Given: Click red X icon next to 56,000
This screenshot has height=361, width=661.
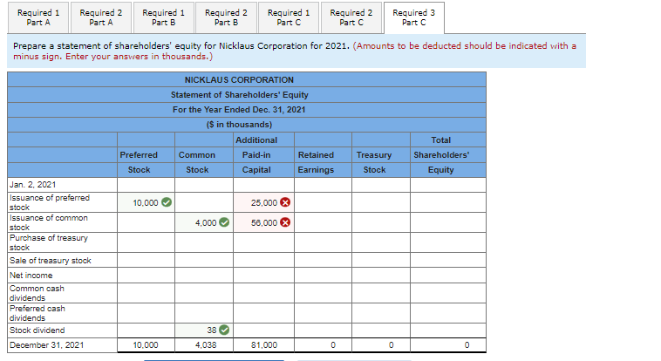Looking at the screenshot, I should 285,222.
